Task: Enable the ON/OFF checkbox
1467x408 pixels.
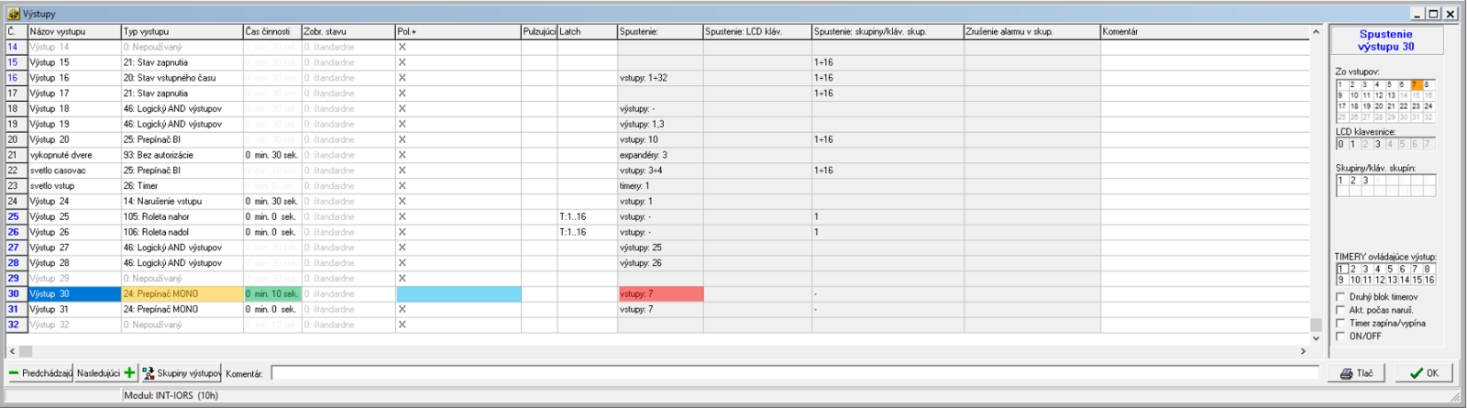Action: (1340, 336)
